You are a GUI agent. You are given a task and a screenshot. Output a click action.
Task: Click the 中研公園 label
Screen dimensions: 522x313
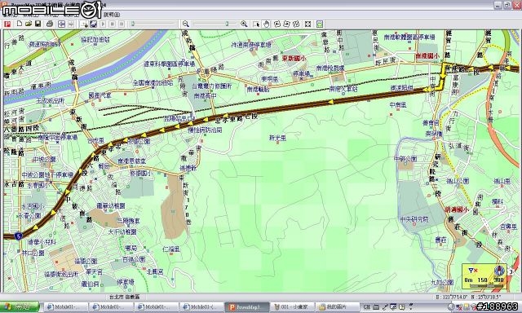405,159
